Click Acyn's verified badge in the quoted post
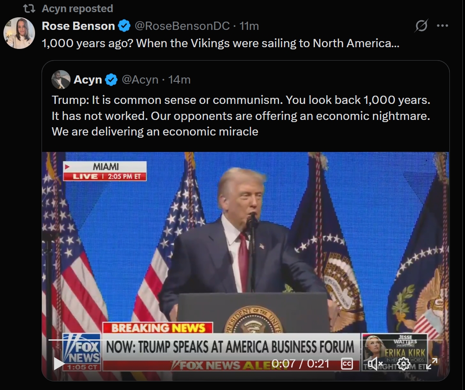465x390 pixels. (111, 80)
